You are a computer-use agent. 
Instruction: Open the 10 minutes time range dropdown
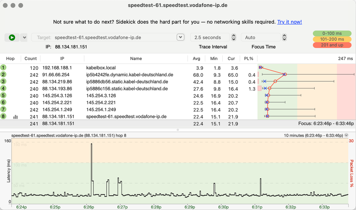tap(346, 135)
